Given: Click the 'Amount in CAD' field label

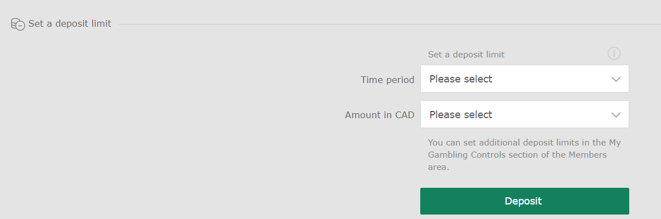Looking at the screenshot, I should (380, 115).
